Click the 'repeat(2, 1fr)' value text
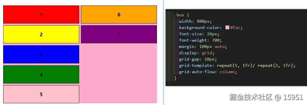307x105 pixels. [x=275, y=66]
